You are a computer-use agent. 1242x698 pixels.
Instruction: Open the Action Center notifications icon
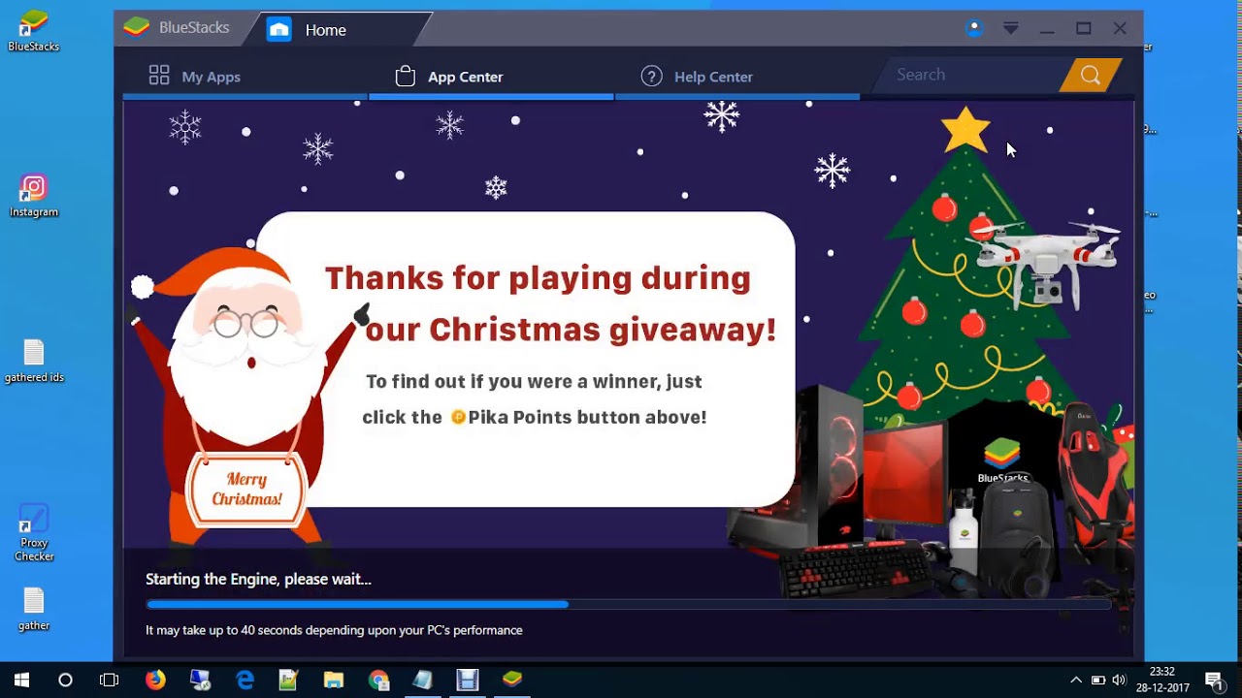click(1213, 680)
